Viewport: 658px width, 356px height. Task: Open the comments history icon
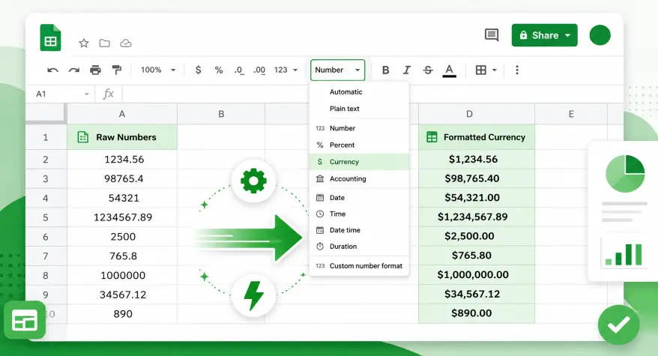492,34
